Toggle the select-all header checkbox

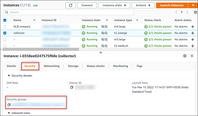5,20
